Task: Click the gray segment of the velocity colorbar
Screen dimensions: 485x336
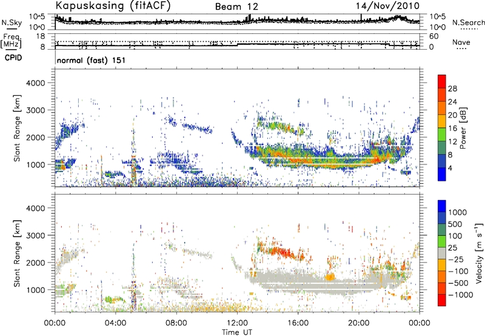Action: click(442, 253)
